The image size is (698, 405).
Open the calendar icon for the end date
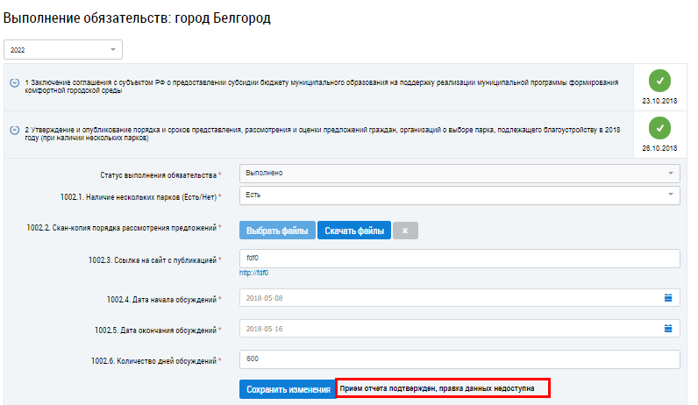pyautogui.click(x=668, y=329)
